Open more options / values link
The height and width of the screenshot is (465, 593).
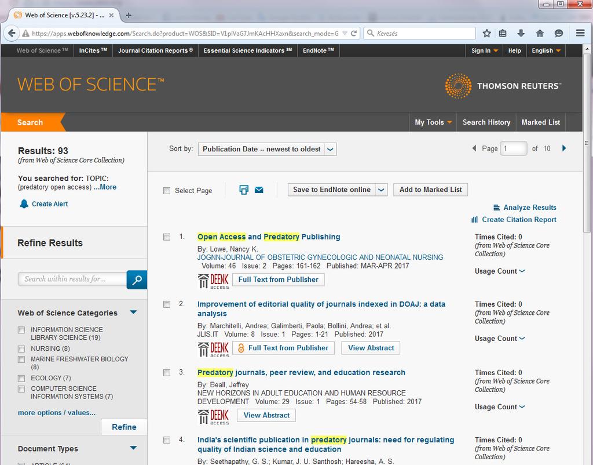click(x=57, y=413)
